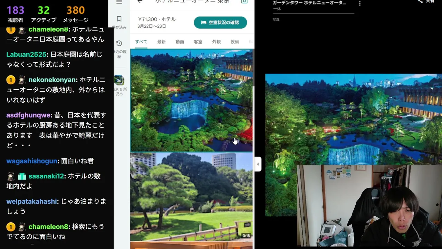Open the Saved bookmark icon

click(x=119, y=19)
